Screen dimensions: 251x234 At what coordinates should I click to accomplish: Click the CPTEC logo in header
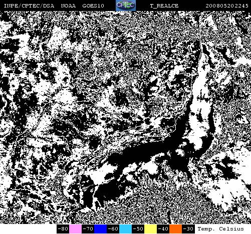pyautogui.click(x=126, y=6)
